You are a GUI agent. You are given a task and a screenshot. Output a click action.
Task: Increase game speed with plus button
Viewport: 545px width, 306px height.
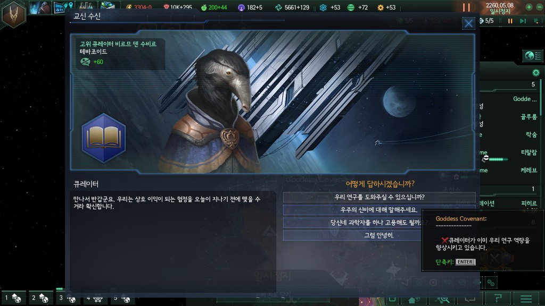pos(529,7)
